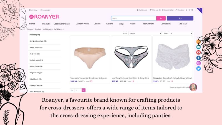The height and width of the screenshot is (125, 222).
Task: Open the Wish List link
Action: (x=155, y=10)
